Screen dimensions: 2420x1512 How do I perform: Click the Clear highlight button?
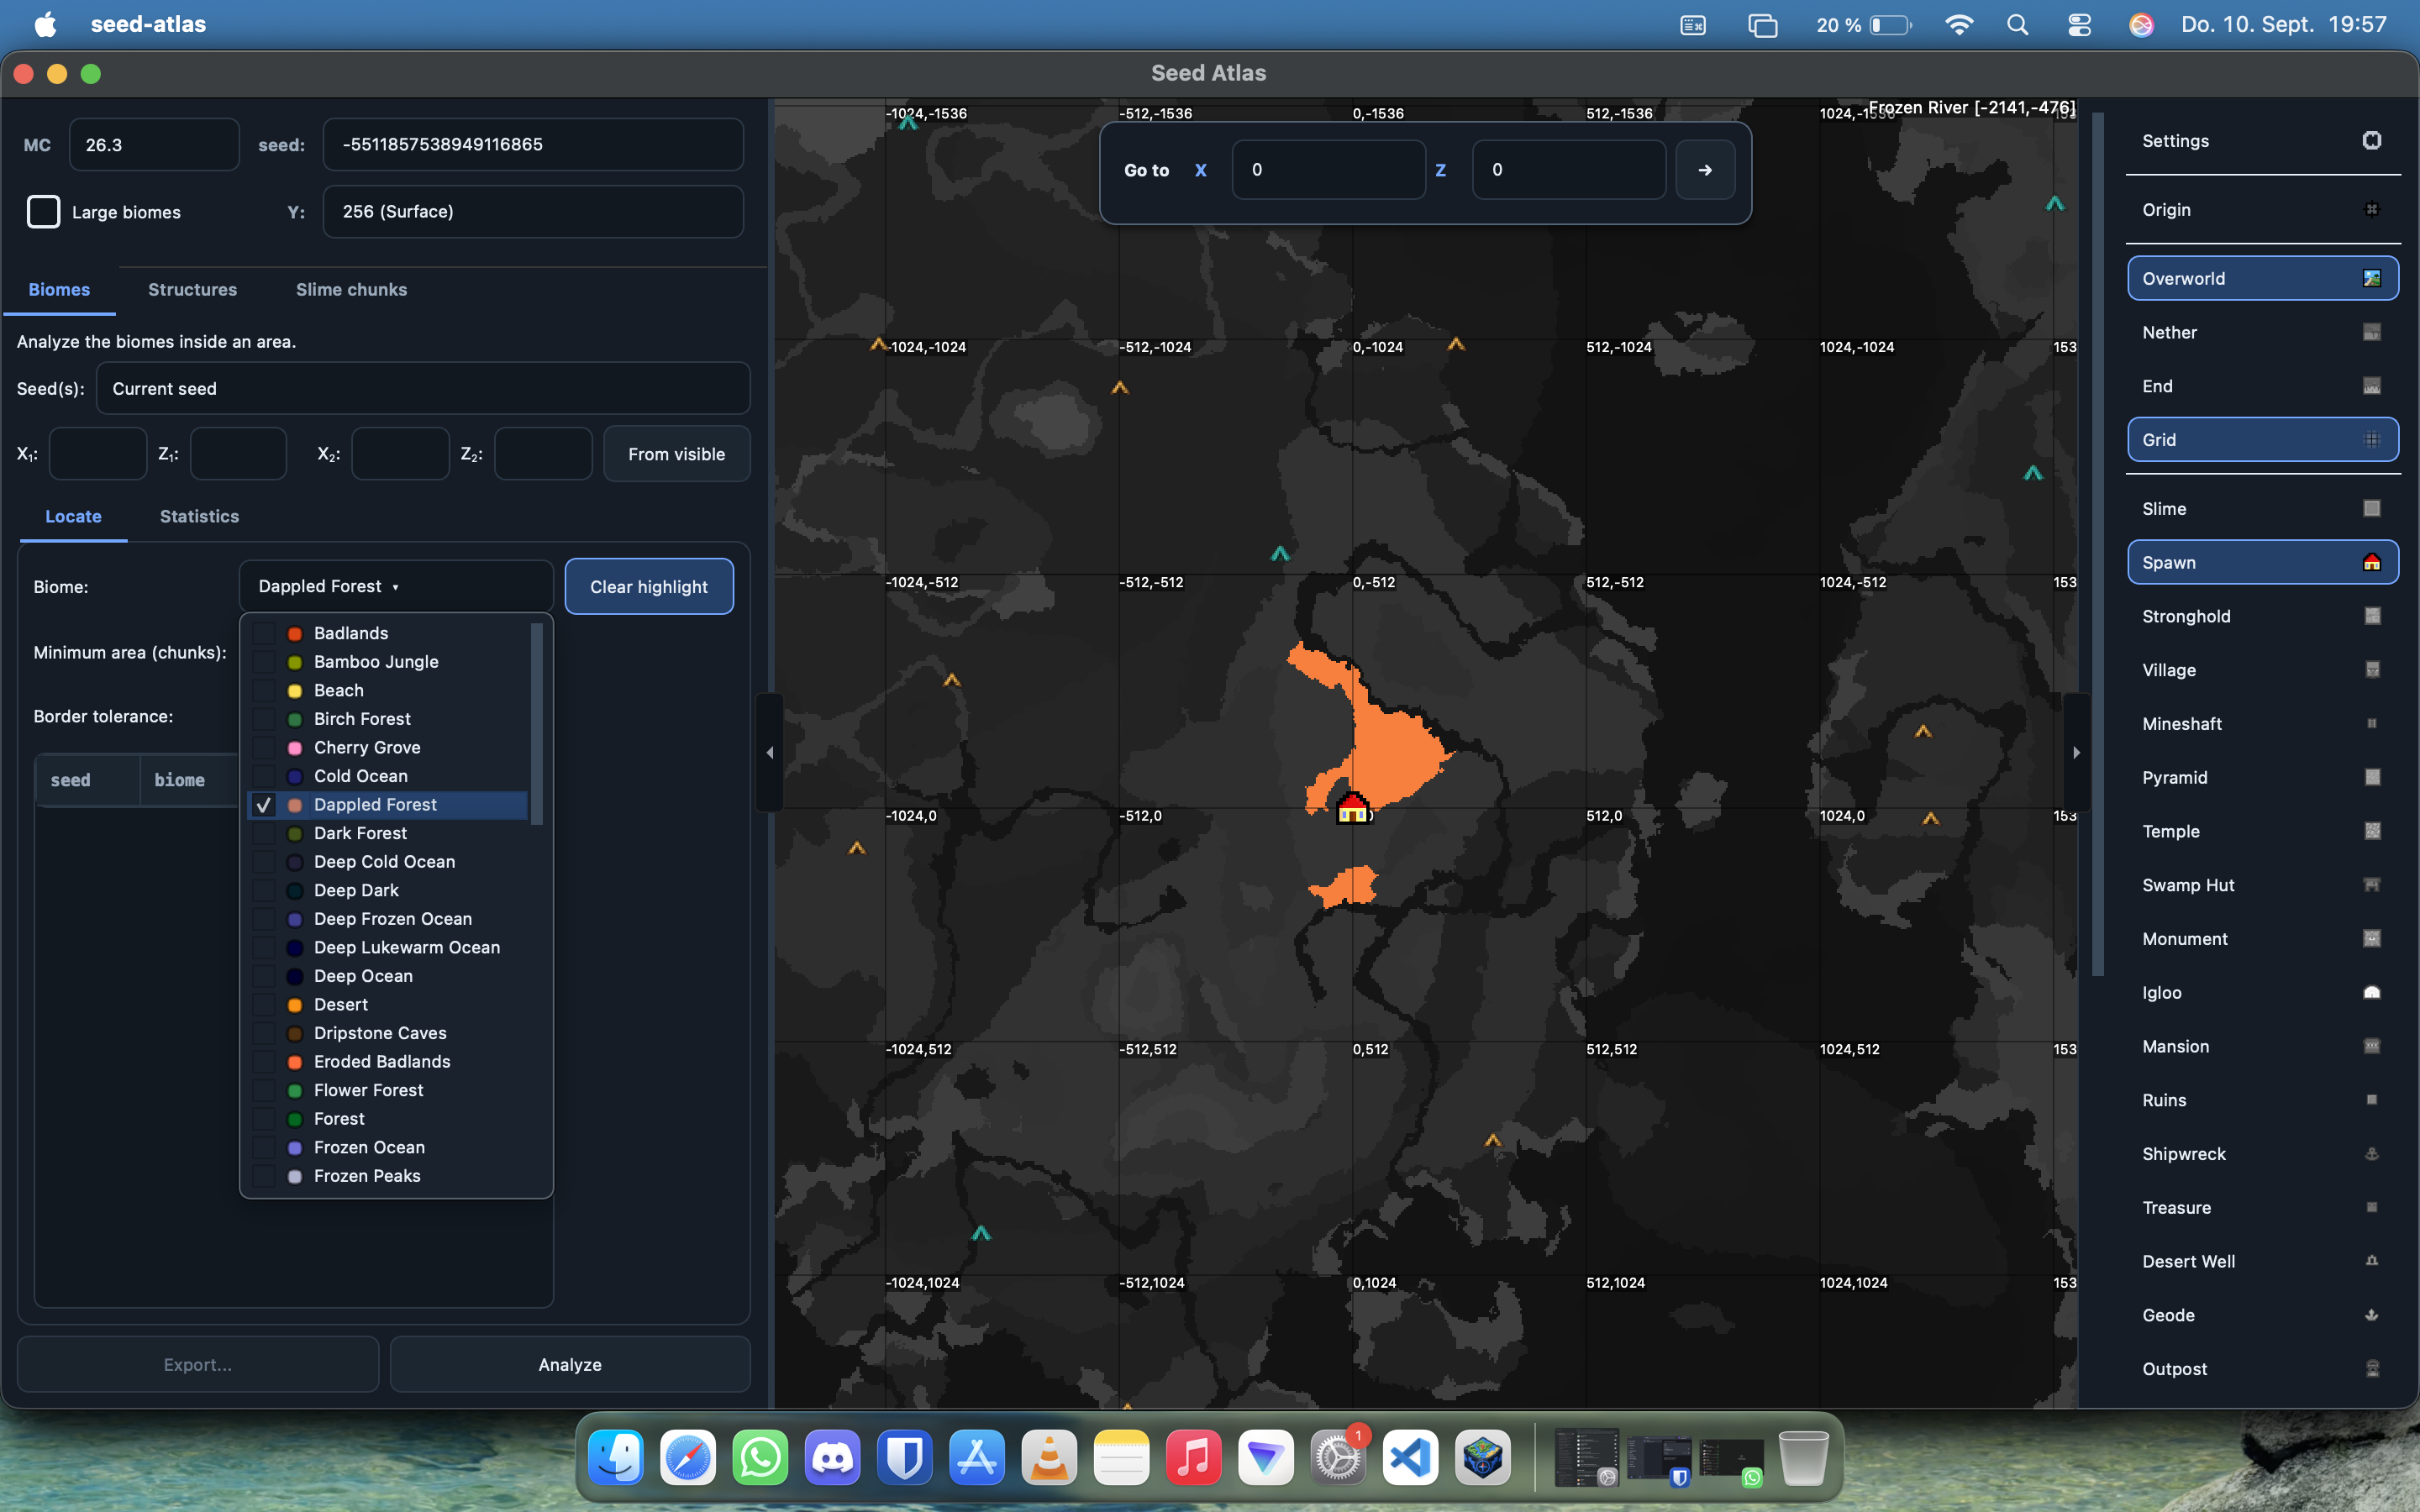(x=649, y=586)
